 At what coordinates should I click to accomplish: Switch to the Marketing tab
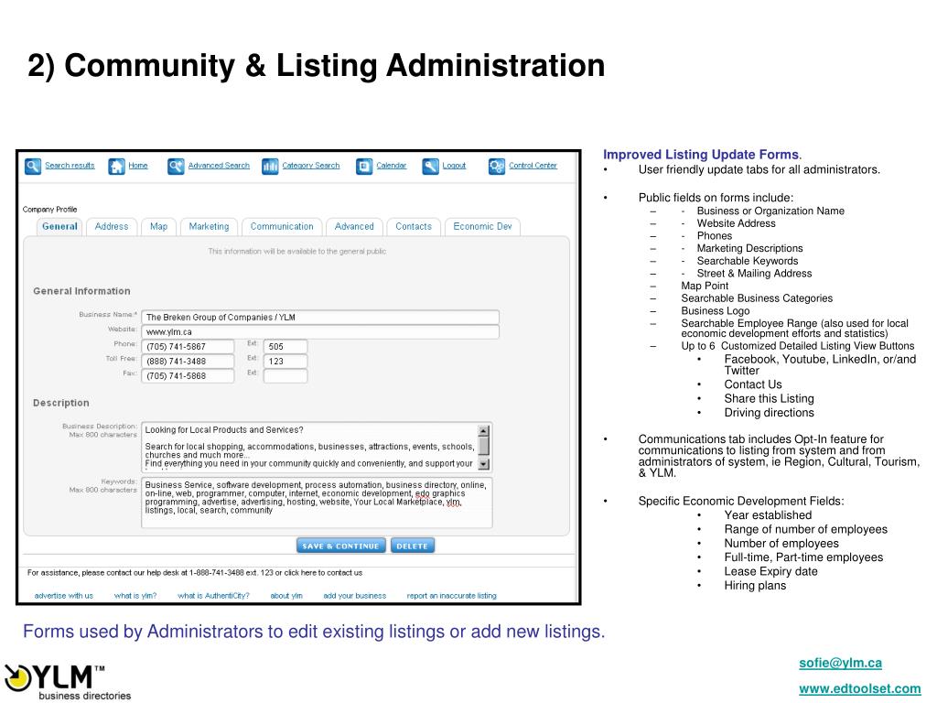[210, 227]
